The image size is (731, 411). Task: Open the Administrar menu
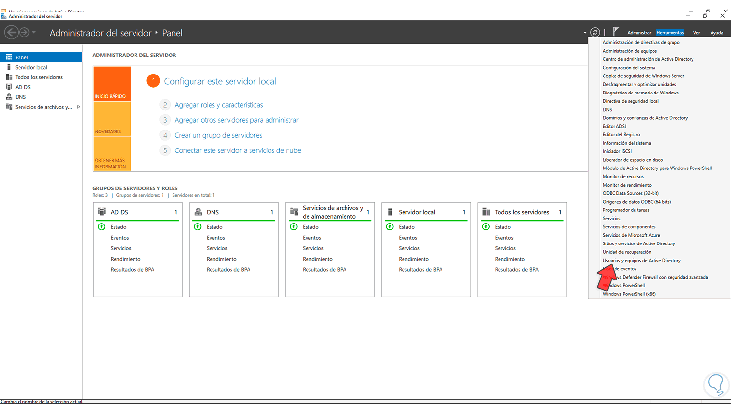pos(639,33)
